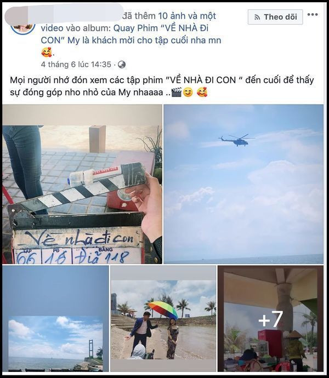329x378 pixels.
Task: Open the sea and tower photo
Action: pos(55,318)
